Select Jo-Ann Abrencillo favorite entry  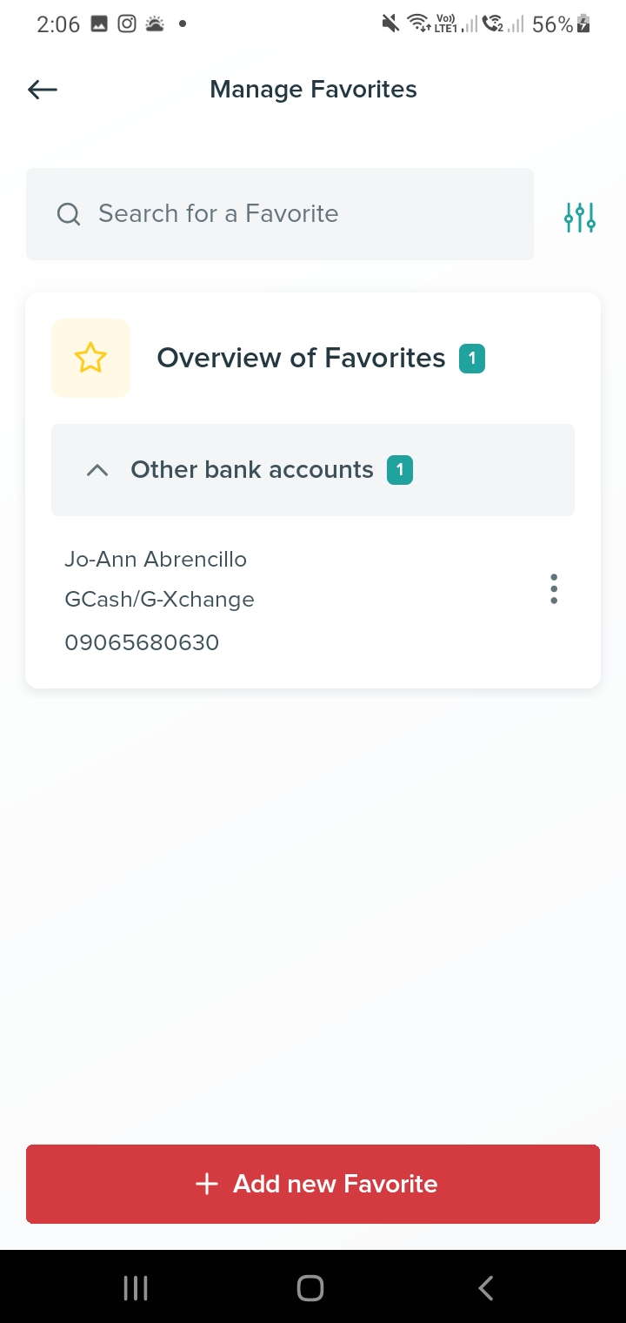[156, 559]
